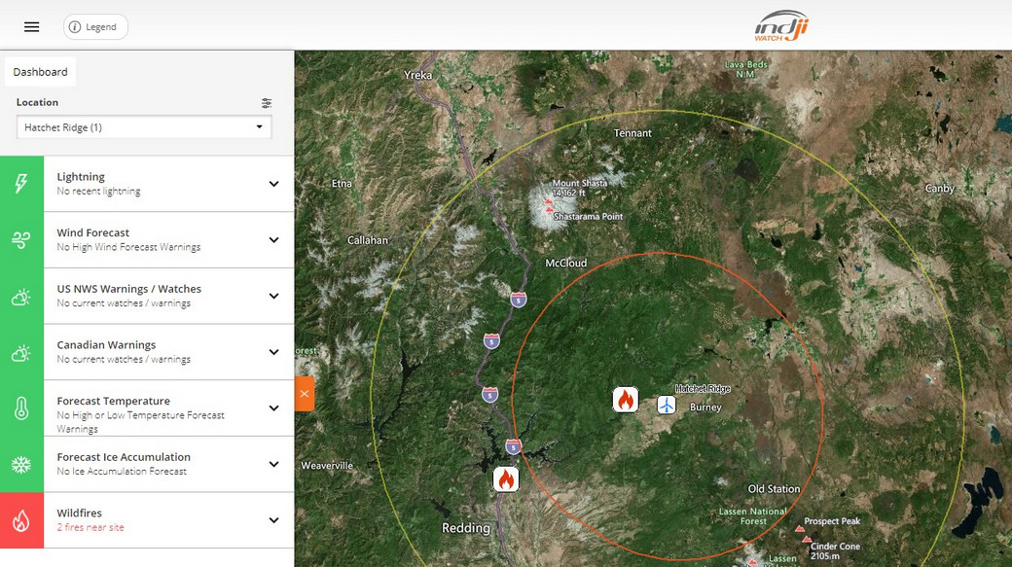Click the Weaverville map label
This screenshot has height=567, width=1012.
tap(327, 466)
